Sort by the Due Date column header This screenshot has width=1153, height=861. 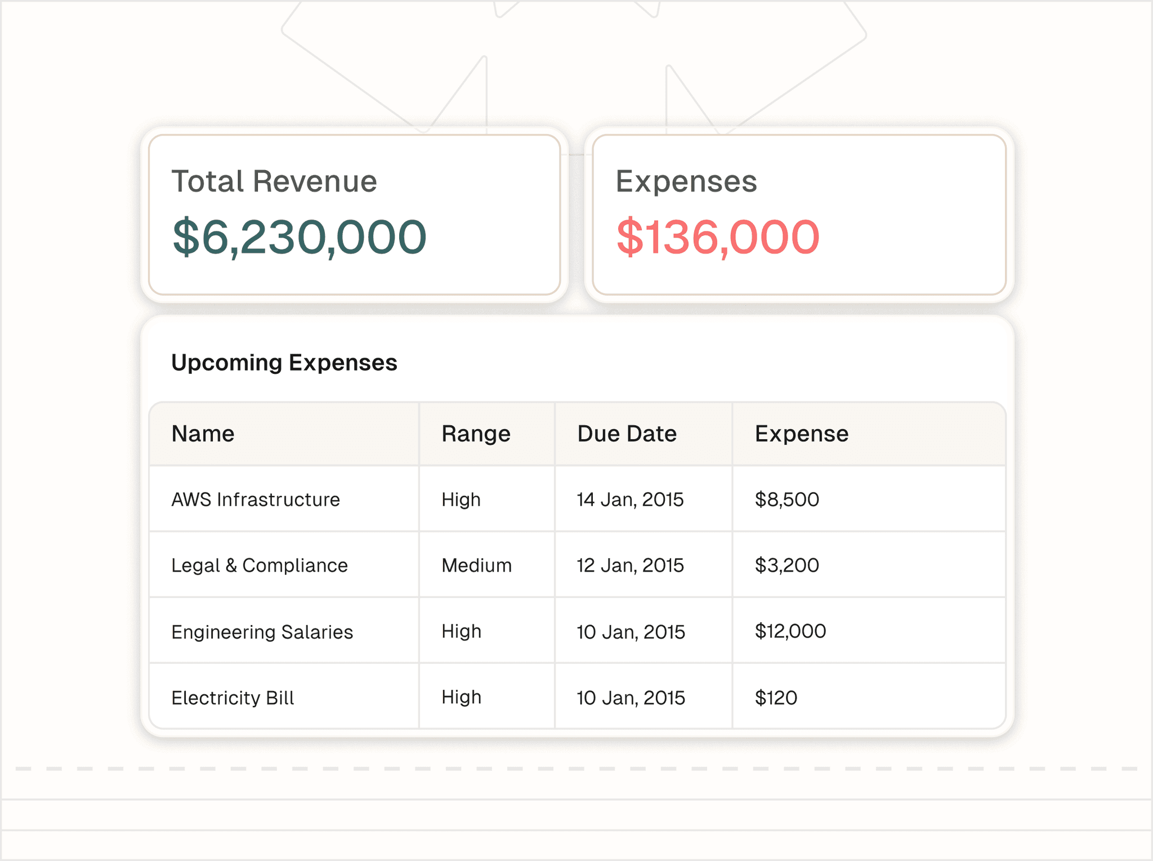[x=627, y=434]
